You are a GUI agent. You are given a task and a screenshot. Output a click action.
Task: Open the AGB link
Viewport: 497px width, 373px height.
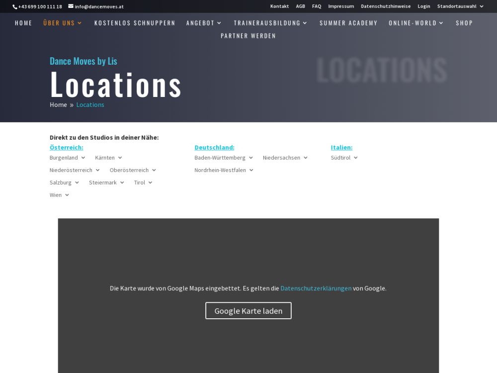point(300,6)
